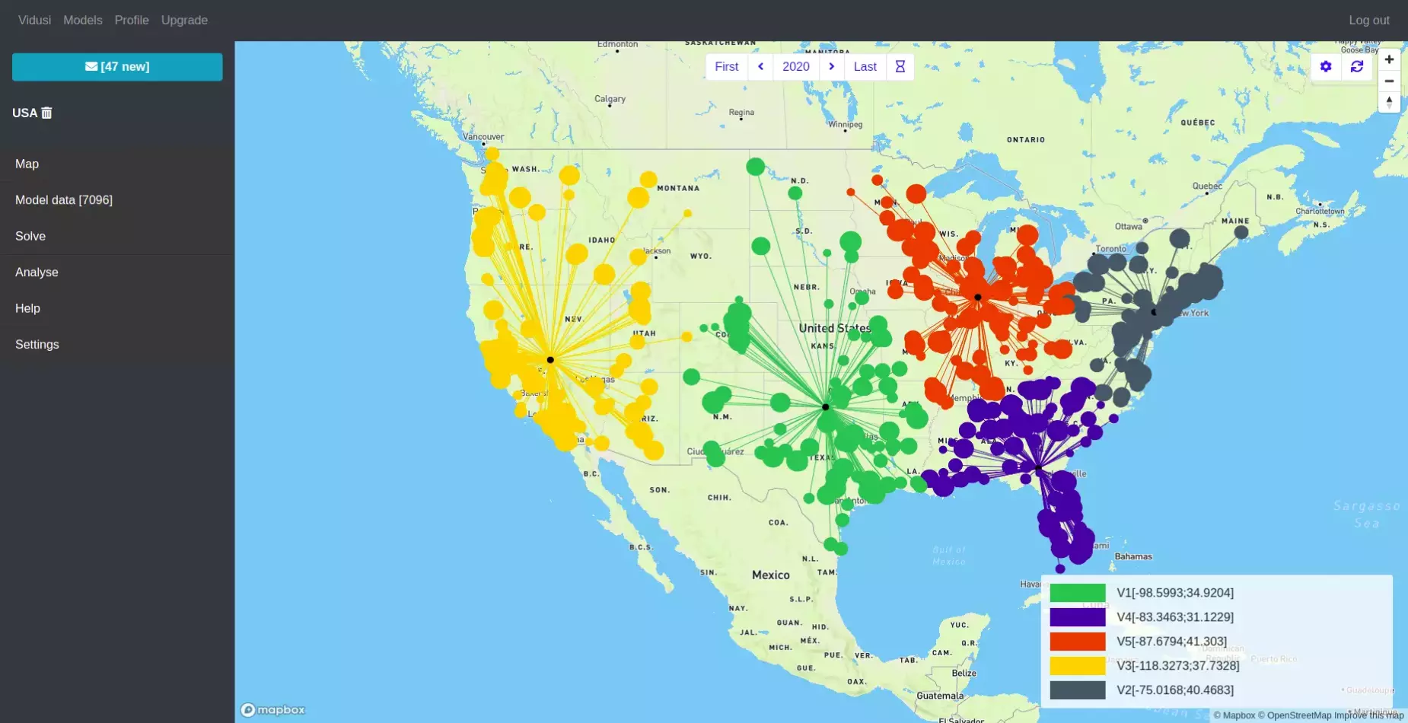Open Settings in the sidebar

tap(117, 345)
